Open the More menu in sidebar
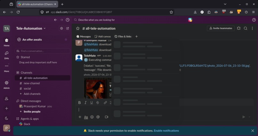The image size is (258, 136). pos(6,68)
